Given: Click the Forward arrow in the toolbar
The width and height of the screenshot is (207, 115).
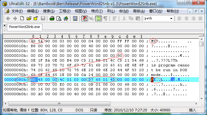Looking at the screenshot, I should tap(15, 18).
